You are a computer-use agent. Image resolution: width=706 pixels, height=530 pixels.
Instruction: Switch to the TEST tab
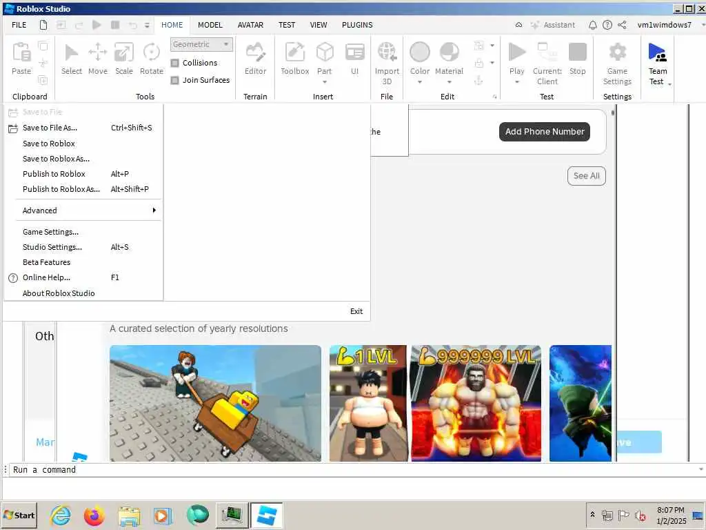(287, 25)
